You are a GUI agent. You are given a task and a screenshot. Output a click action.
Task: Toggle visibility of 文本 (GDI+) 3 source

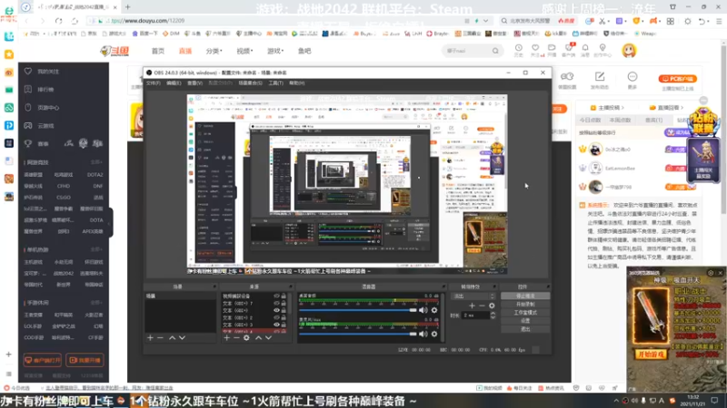[277, 325]
